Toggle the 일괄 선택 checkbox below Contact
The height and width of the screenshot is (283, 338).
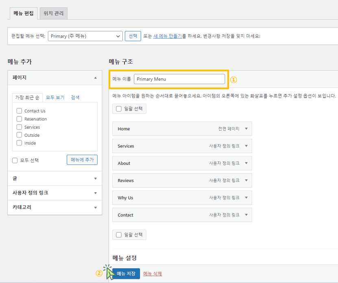(x=119, y=235)
